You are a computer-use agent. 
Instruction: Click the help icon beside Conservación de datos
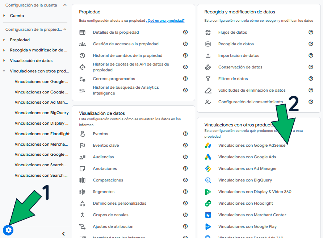[311, 67]
